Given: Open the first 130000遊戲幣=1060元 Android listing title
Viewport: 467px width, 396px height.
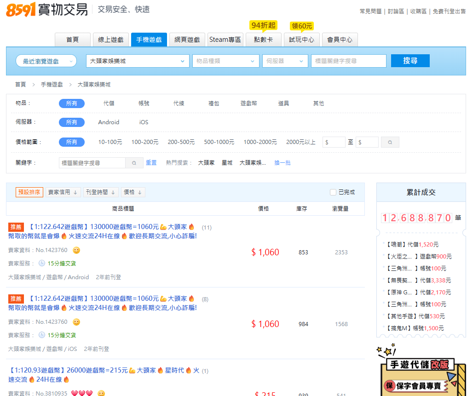Looking at the screenshot, I should click(103, 231).
